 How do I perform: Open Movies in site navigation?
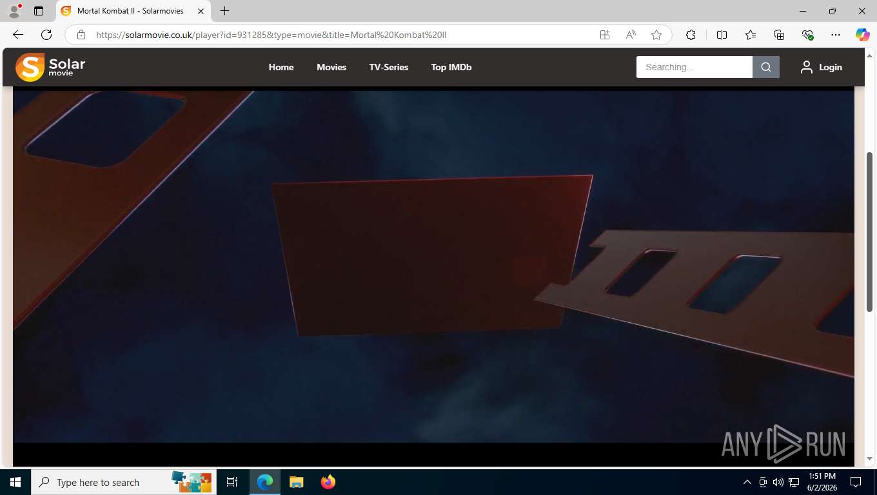[x=331, y=67]
